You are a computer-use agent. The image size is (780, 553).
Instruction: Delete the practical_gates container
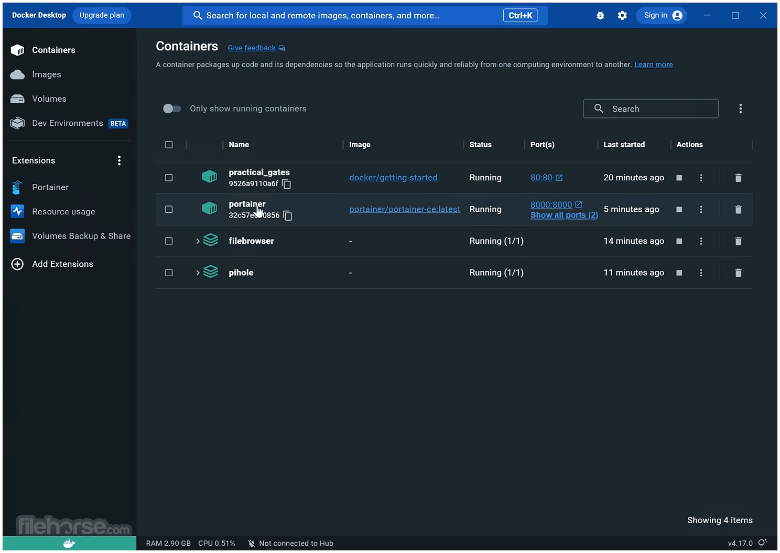point(738,178)
